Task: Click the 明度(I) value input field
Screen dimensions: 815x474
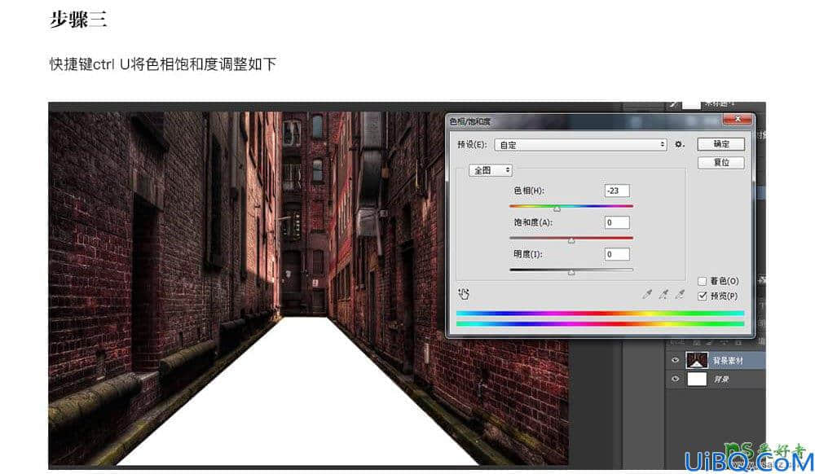Action: tap(617, 254)
